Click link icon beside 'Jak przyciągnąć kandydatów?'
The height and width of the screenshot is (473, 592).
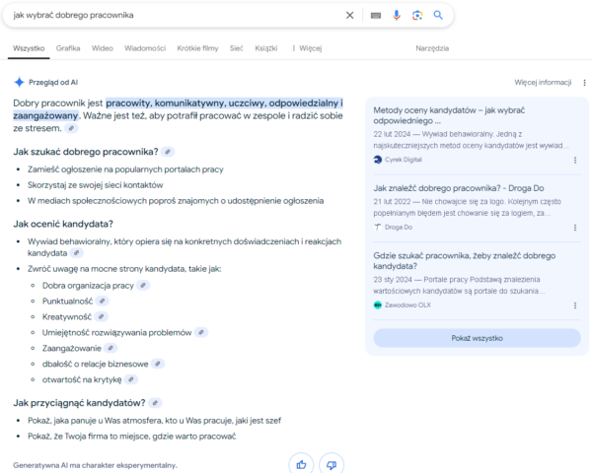click(x=155, y=403)
